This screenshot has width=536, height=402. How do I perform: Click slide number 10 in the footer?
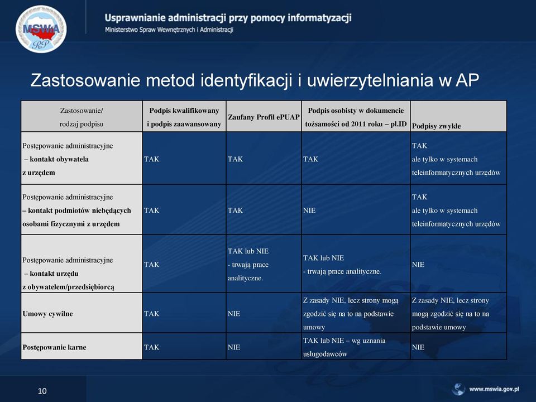point(42,391)
